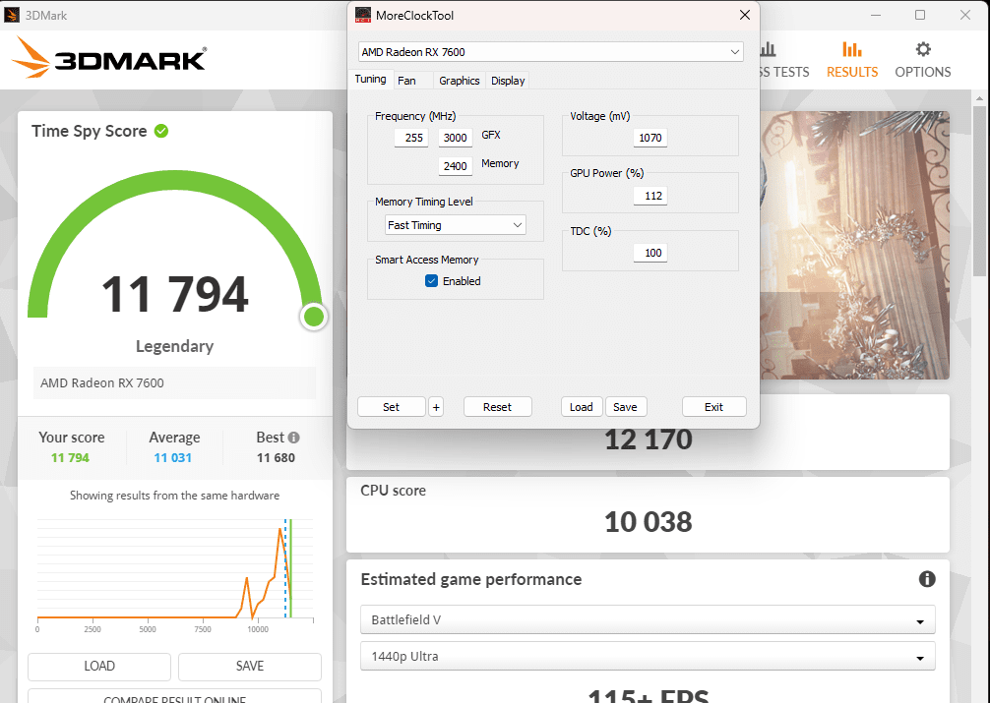Click the GPU Power percent field 112
Viewport: 990px width, 703px height.
650,196
